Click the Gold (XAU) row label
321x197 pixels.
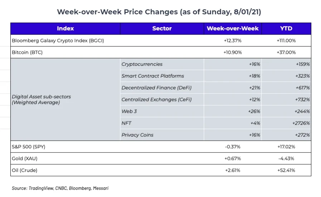24,159
